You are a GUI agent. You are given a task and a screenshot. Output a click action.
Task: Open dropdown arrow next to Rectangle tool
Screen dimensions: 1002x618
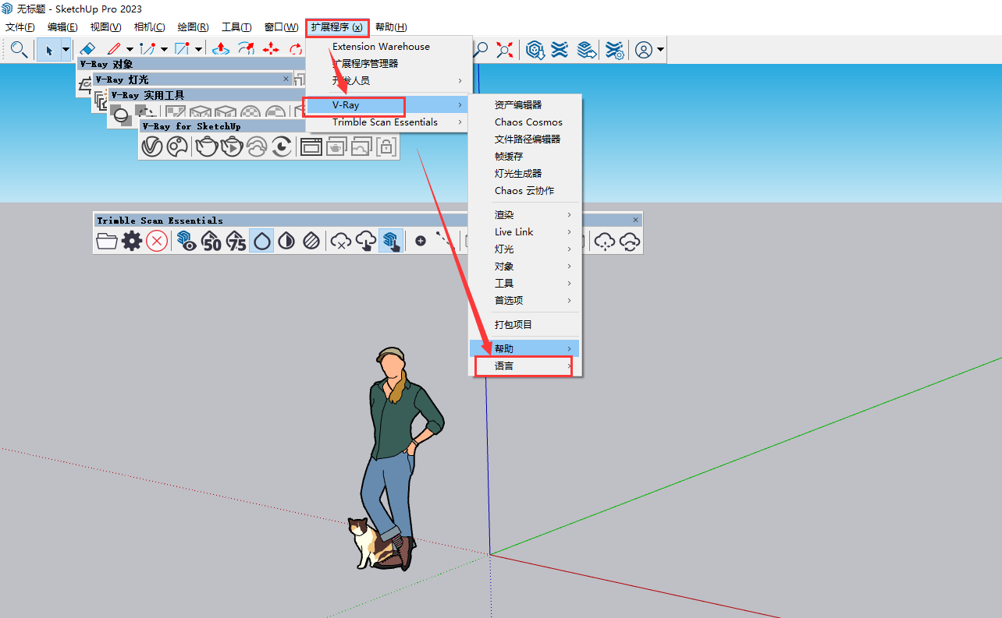coord(198,49)
